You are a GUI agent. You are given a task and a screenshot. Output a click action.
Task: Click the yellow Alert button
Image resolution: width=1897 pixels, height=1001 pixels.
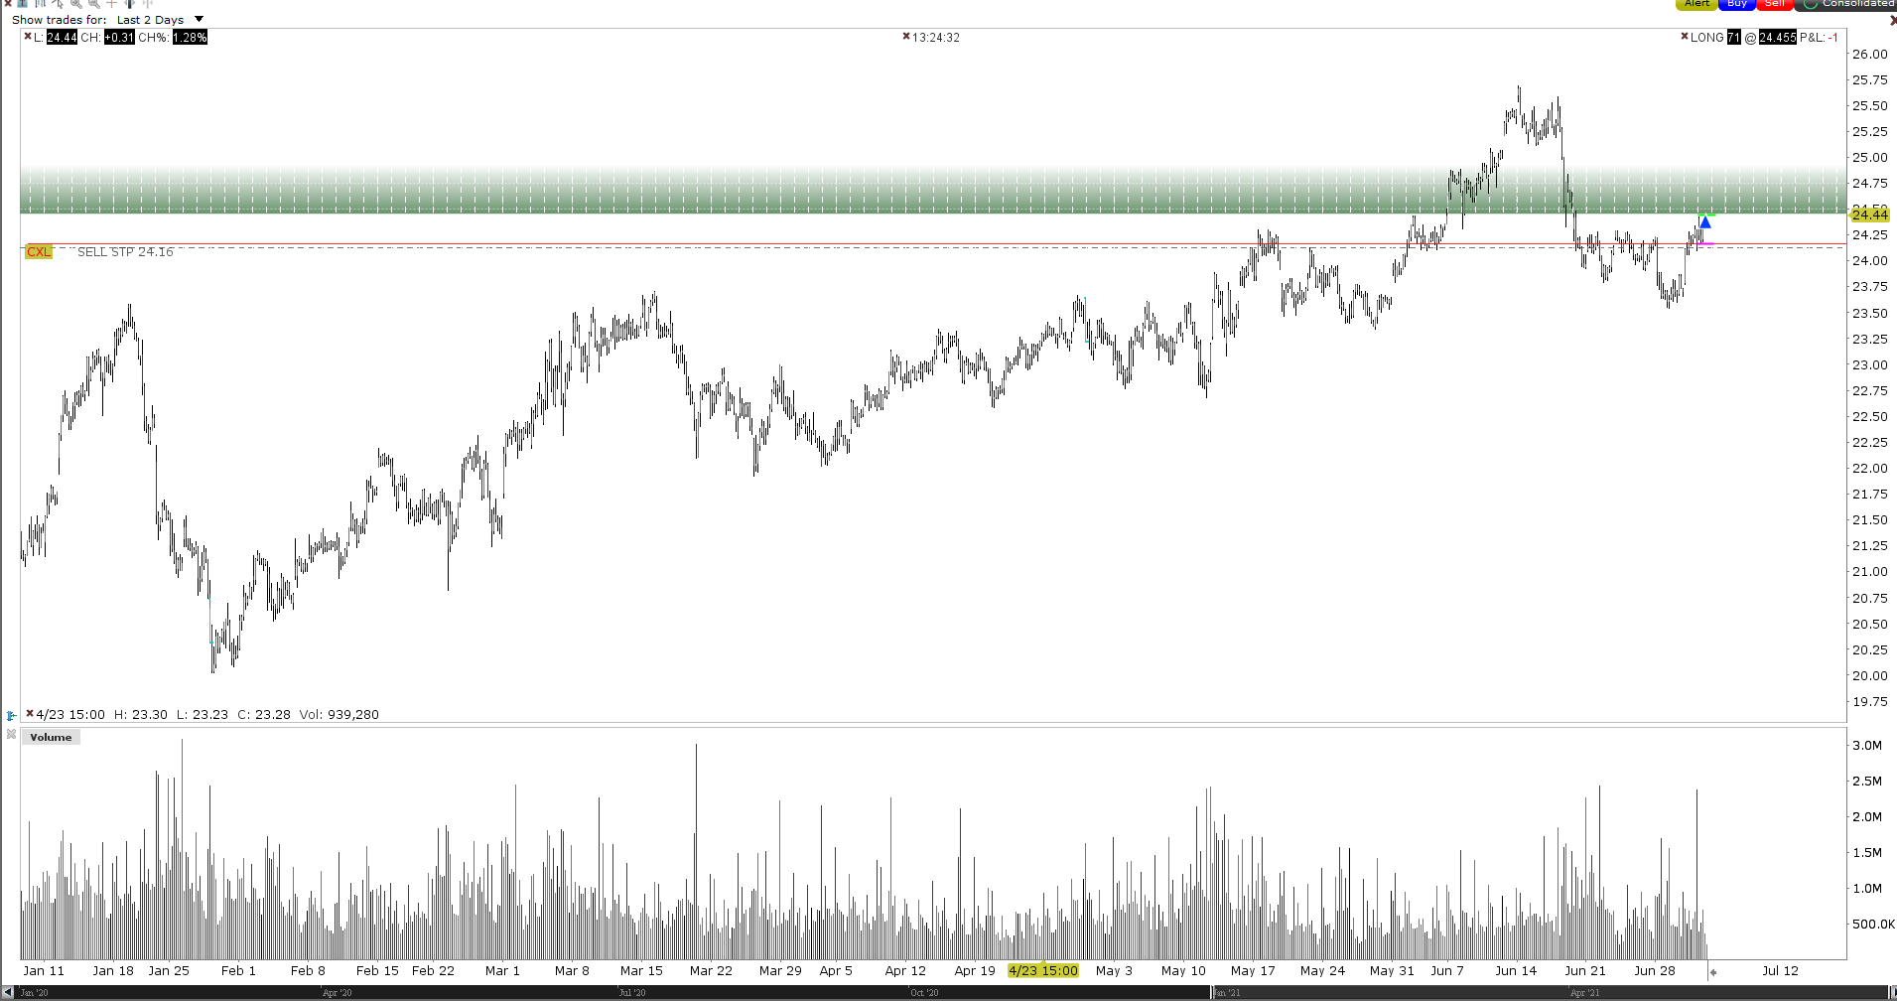click(x=1696, y=4)
